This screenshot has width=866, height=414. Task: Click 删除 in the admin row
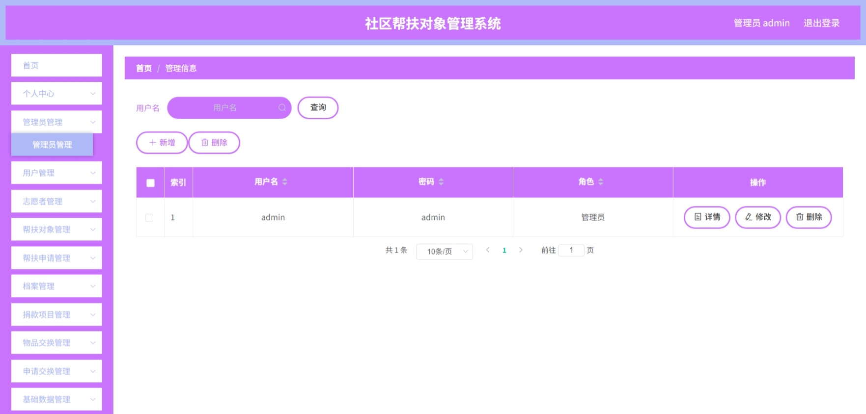(x=809, y=217)
